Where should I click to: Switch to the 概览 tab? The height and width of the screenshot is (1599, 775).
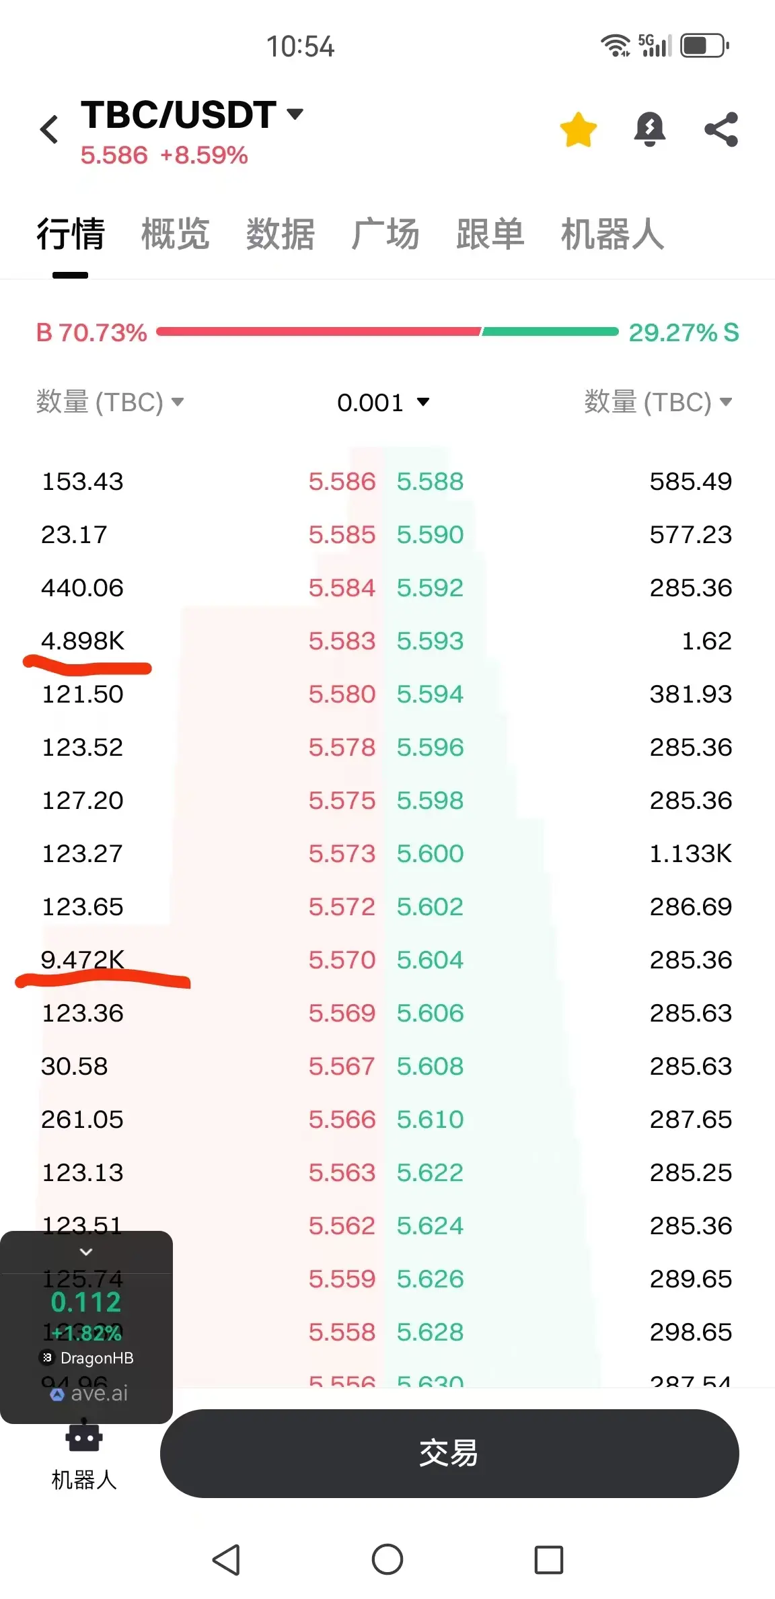(x=175, y=234)
